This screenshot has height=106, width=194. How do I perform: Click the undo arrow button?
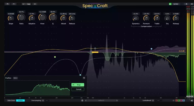click(x=14, y=4)
